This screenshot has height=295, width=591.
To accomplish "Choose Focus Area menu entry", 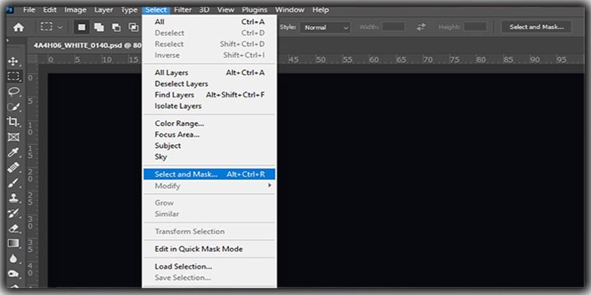I will 209,134.
